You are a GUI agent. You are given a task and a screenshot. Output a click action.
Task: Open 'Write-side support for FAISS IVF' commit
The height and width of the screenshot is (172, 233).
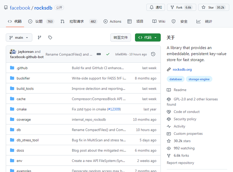(99, 78)
